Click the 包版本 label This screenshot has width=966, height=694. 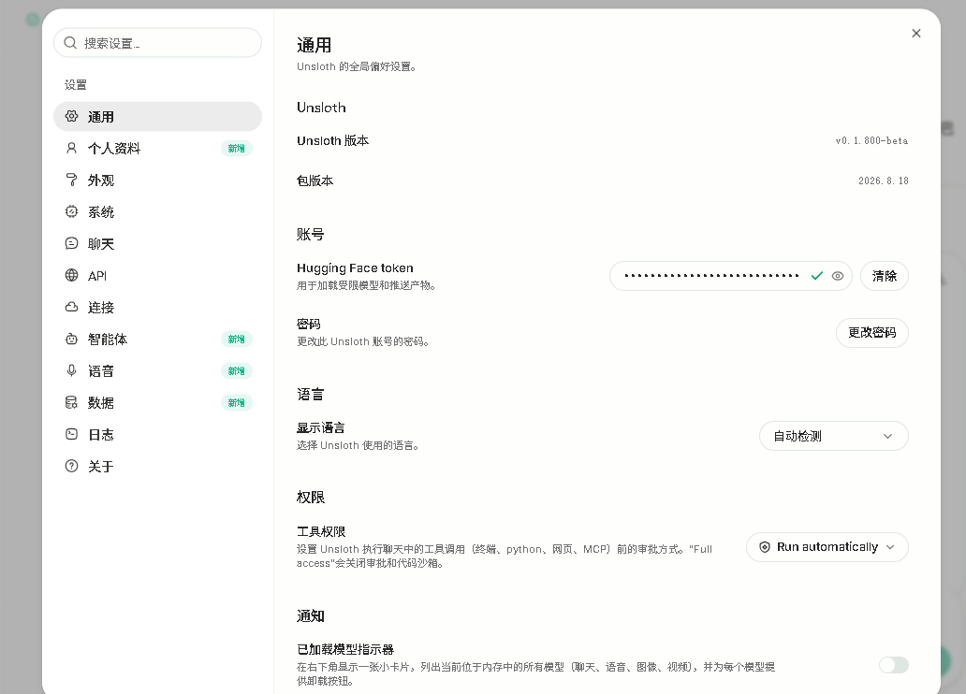(x=315, y=181)
